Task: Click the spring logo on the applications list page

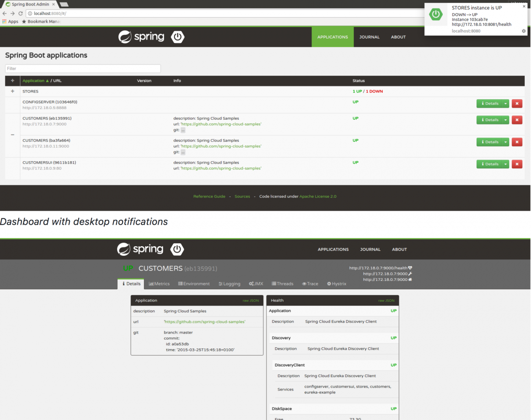Action: pyautogui.click(x=141, y=37)
